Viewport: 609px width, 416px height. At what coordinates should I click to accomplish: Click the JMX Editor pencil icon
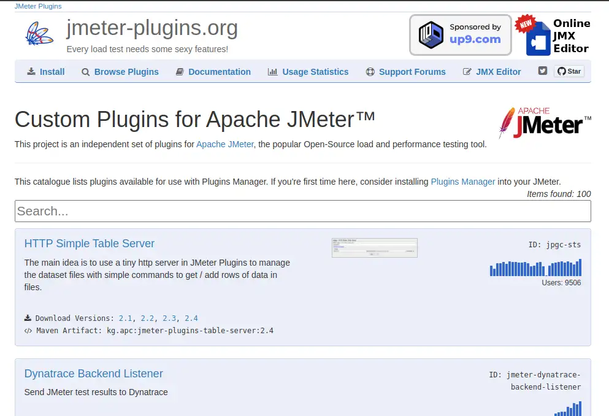467,72
